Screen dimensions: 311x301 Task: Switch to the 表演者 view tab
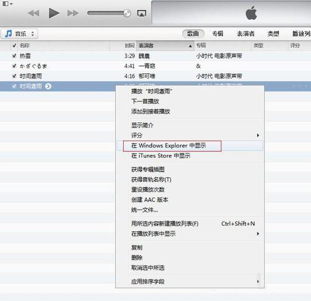click(246, 34)
